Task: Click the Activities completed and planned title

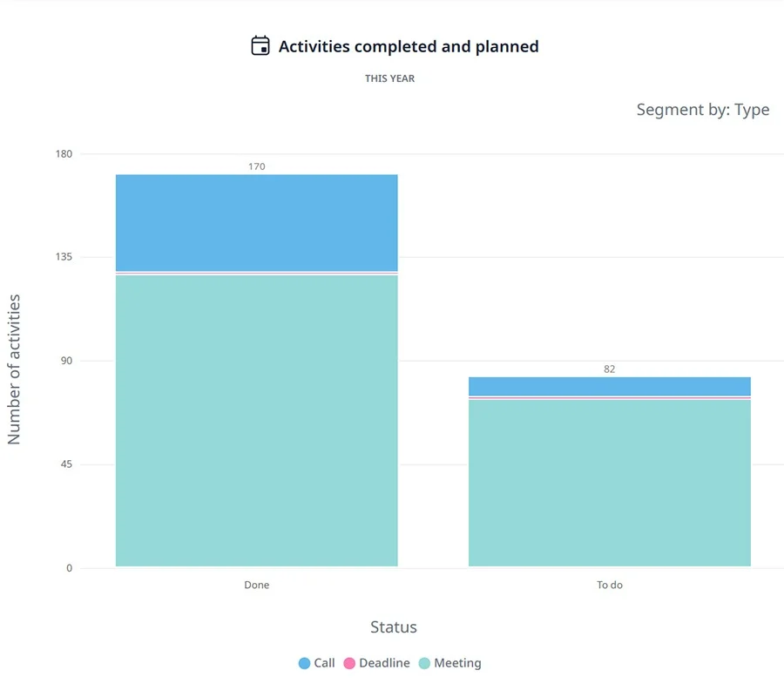Action: 409,46
